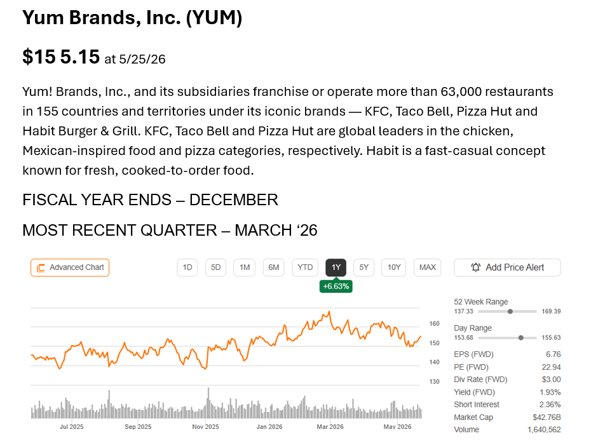Viewport: 591px width, 446px height.
Task: Show year-to-date YTD chart
Action: (x=305, y=267)
